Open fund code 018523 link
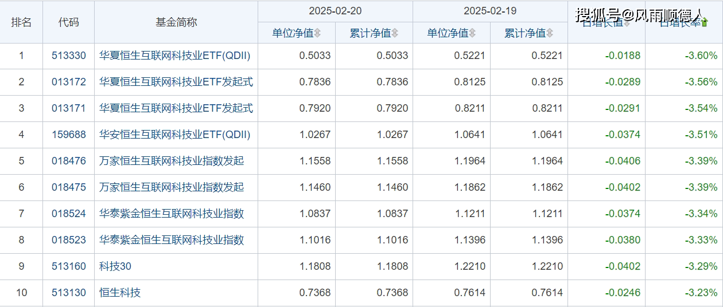This screenshot has width=723, height=307. tap(69, 240)
